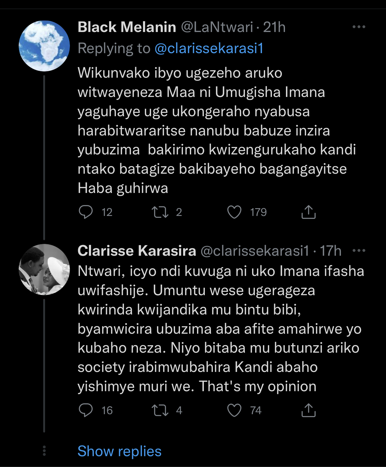Screen dimensions: 386x467
Task: Share Black Melanin's tweet
Action: pos(308,212)
